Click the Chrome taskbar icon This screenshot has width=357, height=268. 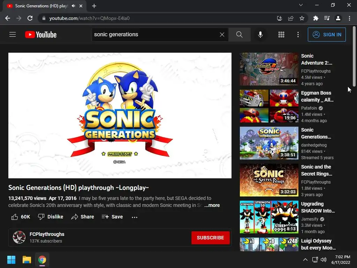point(42,260)
